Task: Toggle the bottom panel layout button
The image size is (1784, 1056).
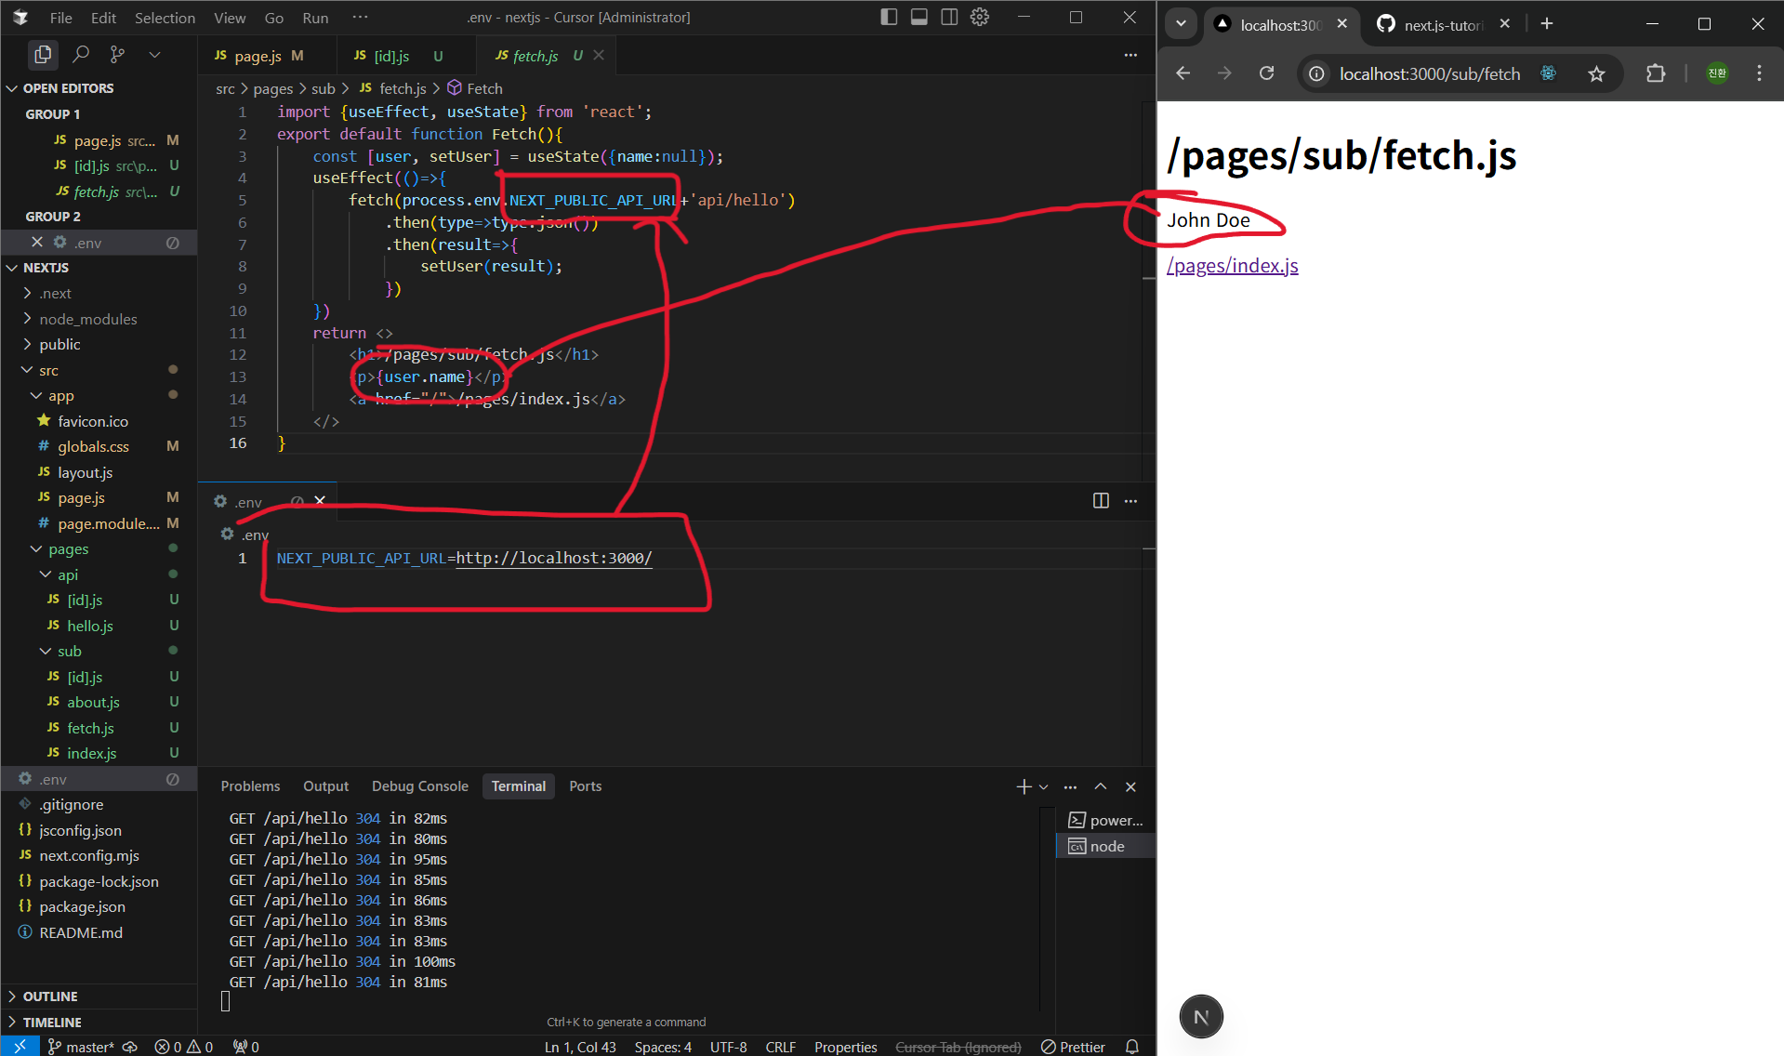Action: pos(918,17)
